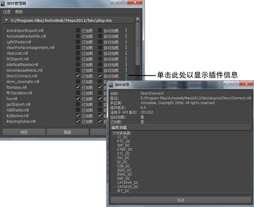This screenshot has width=254, height=207.
Task: Click 关闭 to close plugin info
Action: [x=181, y=200]
